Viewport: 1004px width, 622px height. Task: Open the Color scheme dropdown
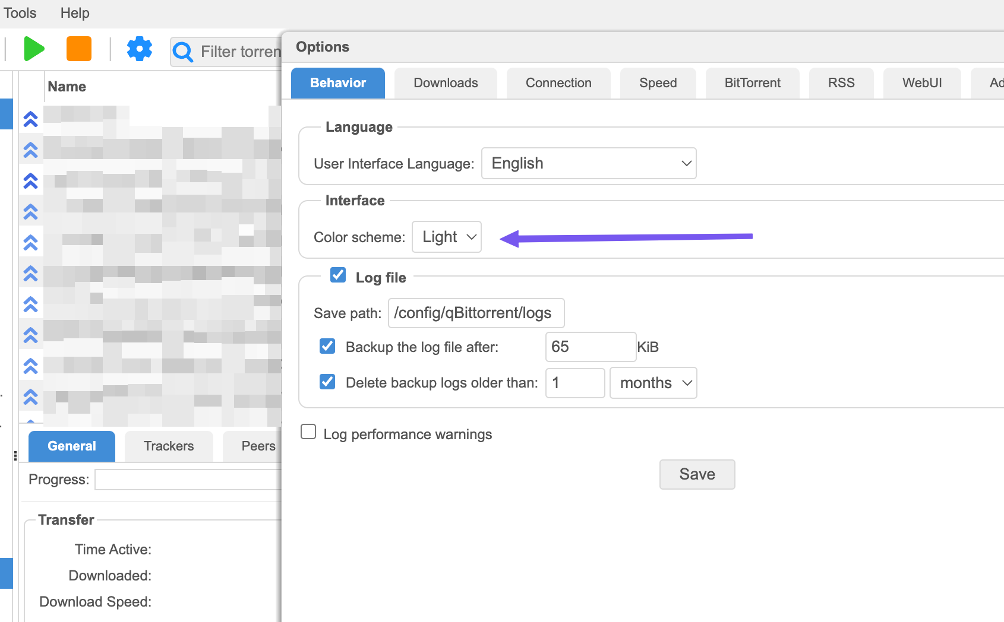pyautogui.click(x=447, y=237)
